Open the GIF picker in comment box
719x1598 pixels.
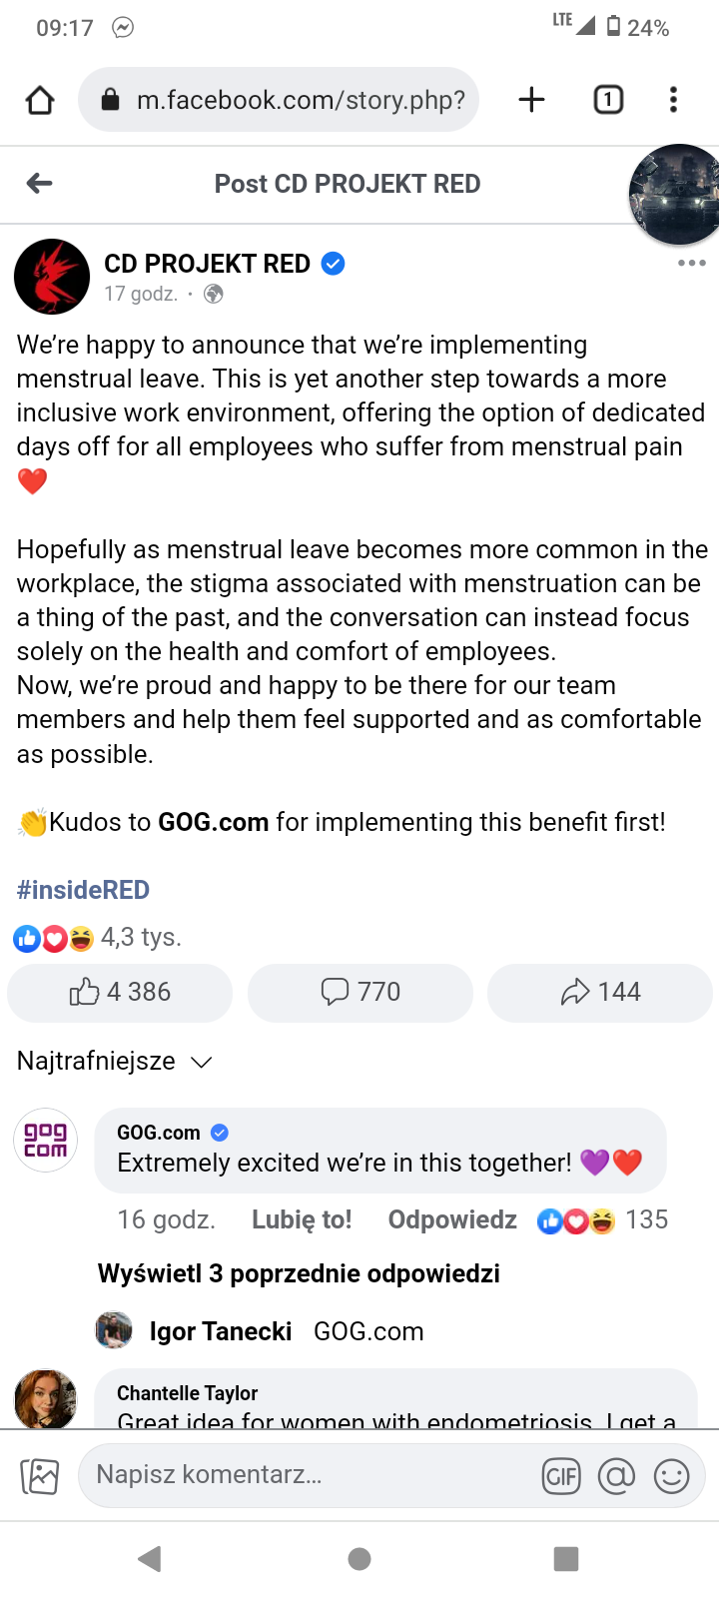(561, 1475)
